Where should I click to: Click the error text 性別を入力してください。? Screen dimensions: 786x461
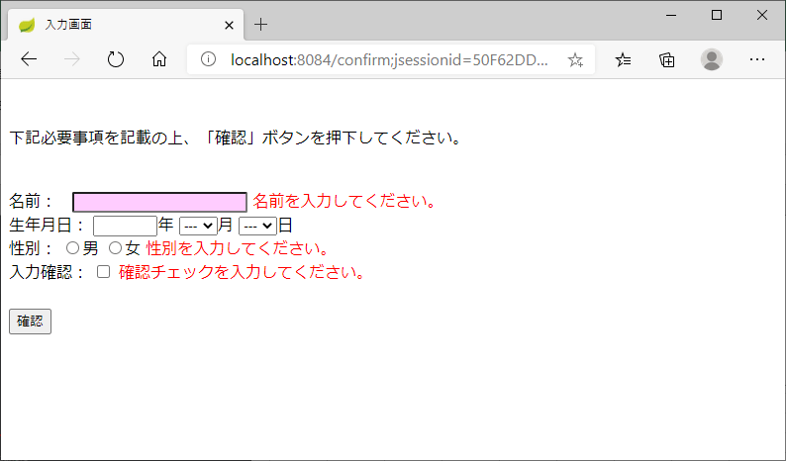[239, 248]
